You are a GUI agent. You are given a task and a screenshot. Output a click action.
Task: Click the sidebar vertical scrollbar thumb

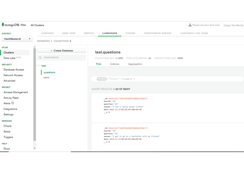(x=34, y=95)
